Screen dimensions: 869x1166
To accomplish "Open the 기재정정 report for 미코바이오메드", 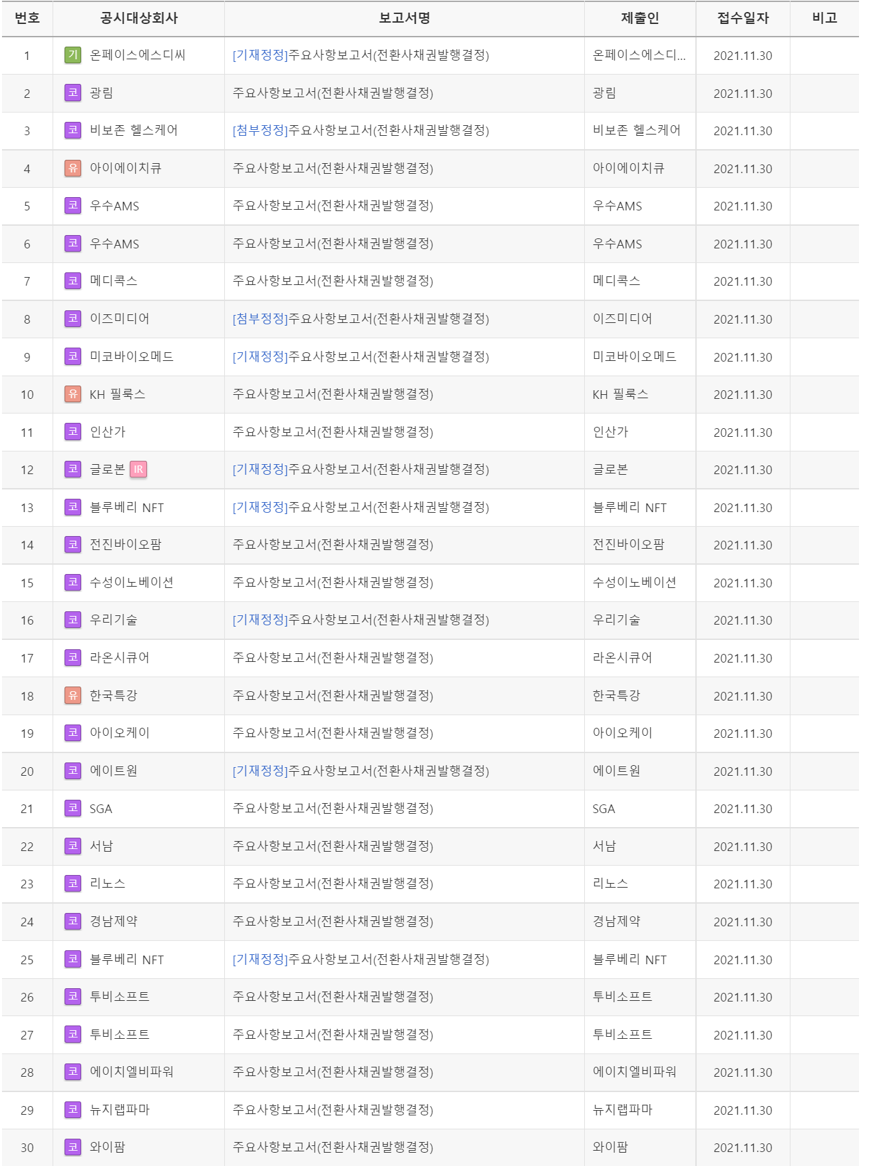I will point(361,356).
